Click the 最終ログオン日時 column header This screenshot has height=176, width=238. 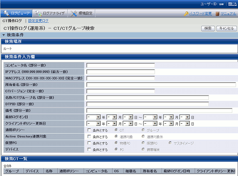(178, 171)
